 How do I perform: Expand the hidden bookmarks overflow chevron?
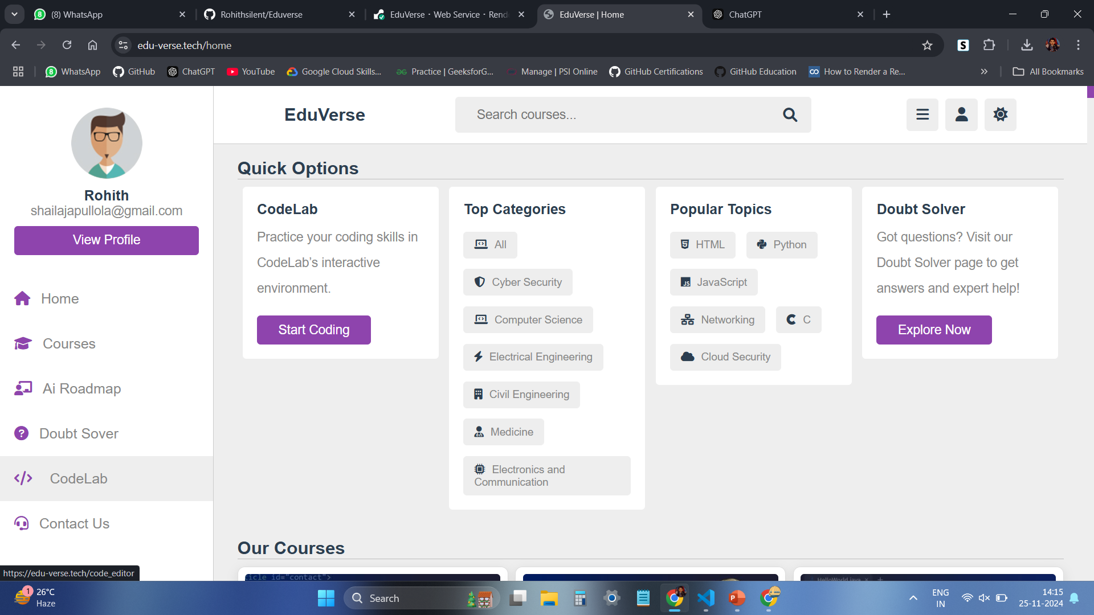984,71
